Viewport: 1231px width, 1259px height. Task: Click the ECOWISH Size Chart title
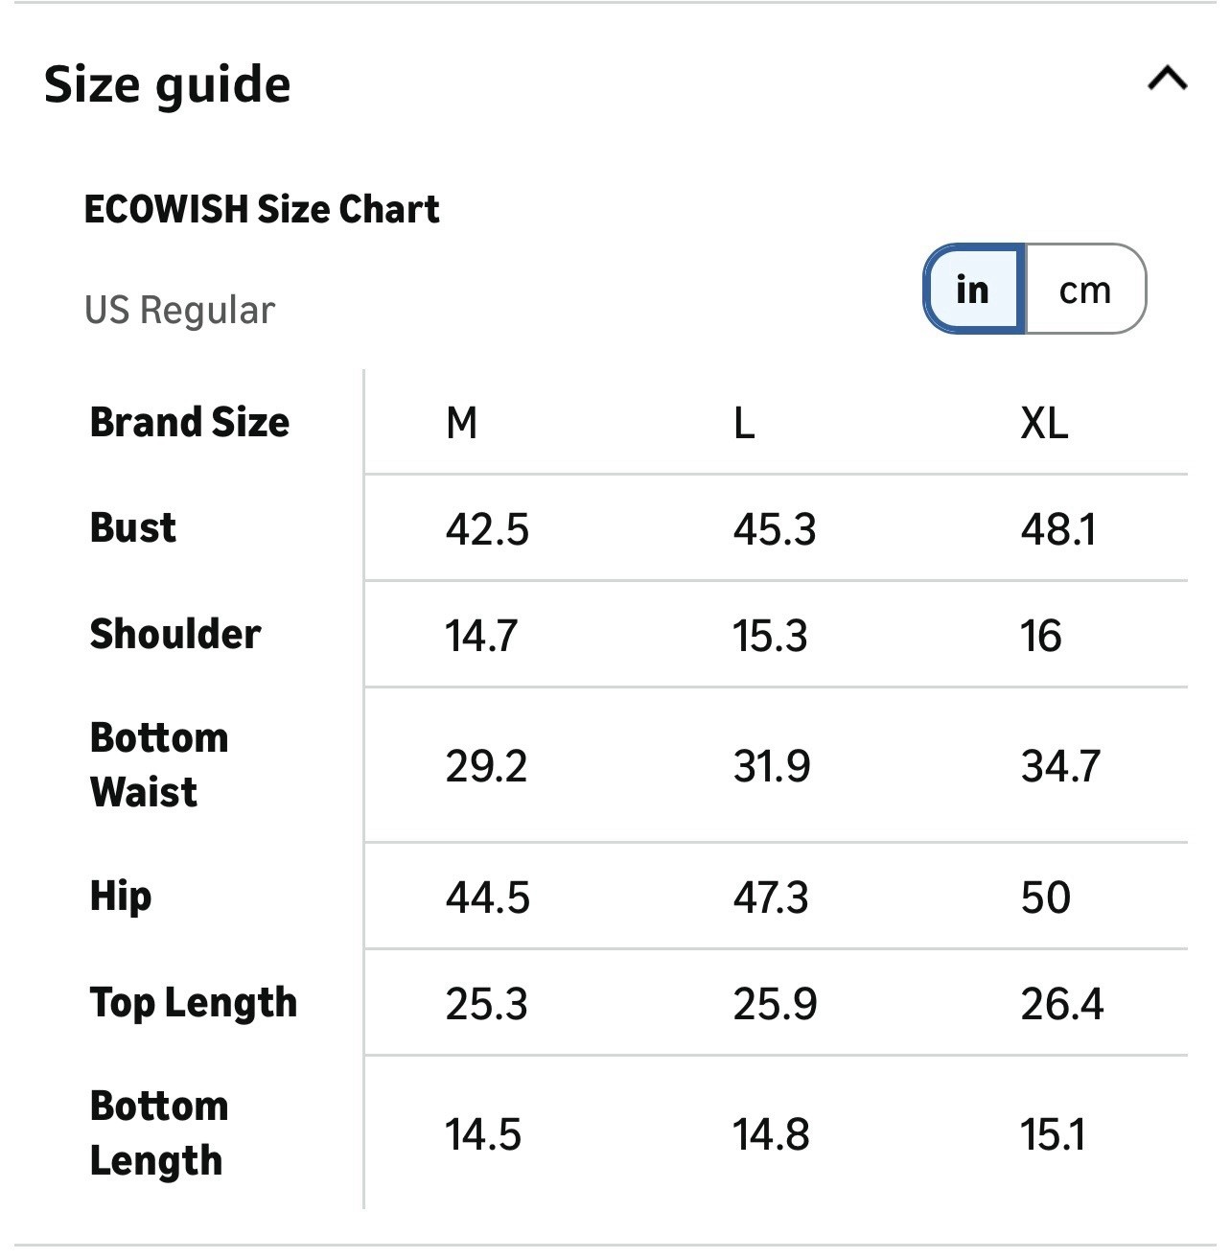pyautogui.click(x=262, y=209)
